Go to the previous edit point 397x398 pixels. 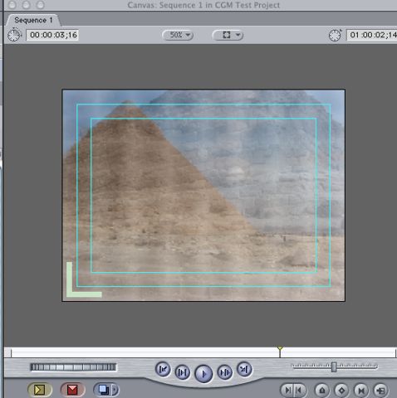[163, 369]
